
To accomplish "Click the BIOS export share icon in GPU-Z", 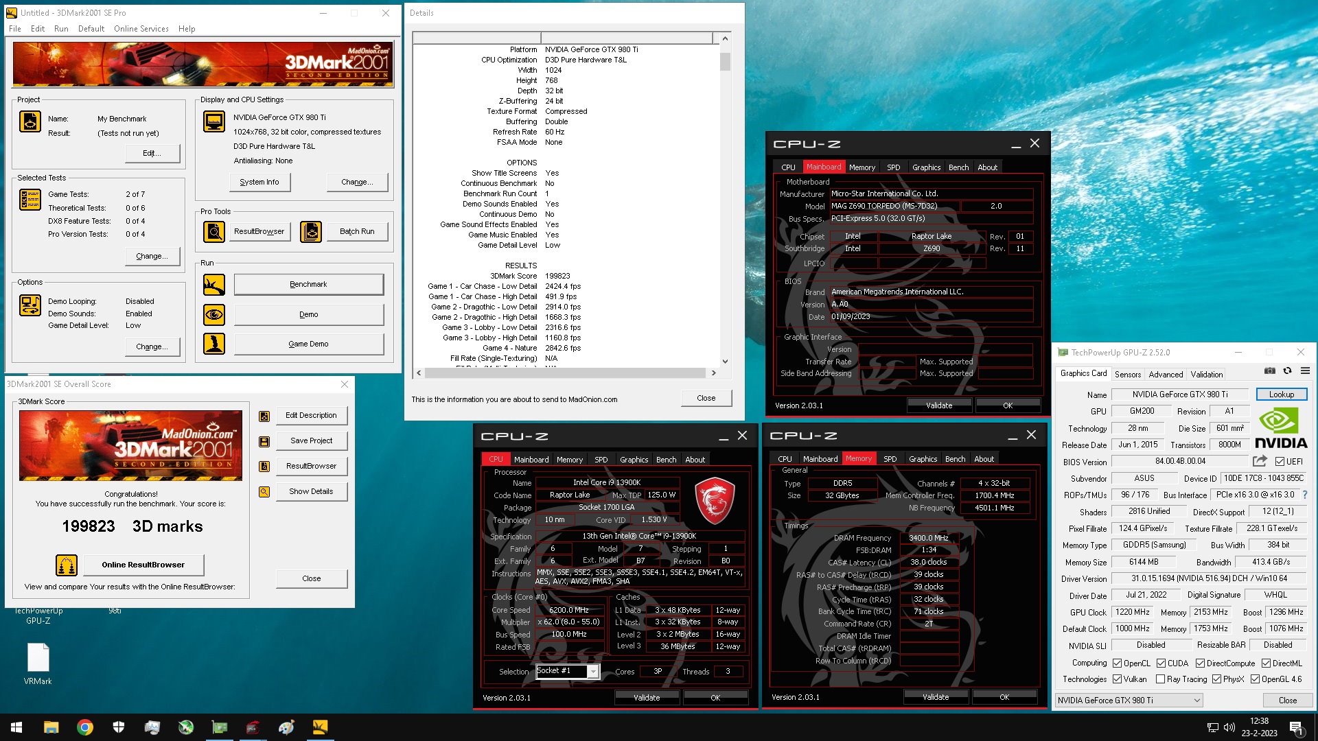I will pos(1260,461).
